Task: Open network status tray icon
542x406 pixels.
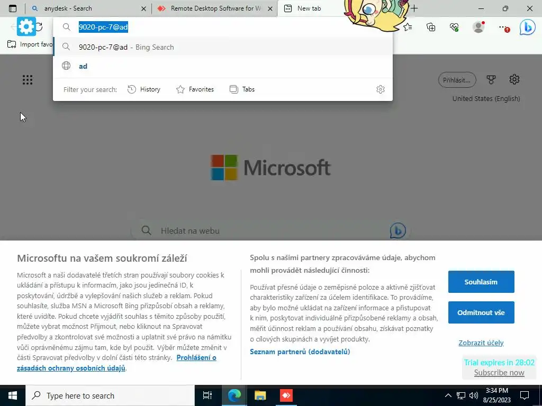Action: tap(461, 395)
